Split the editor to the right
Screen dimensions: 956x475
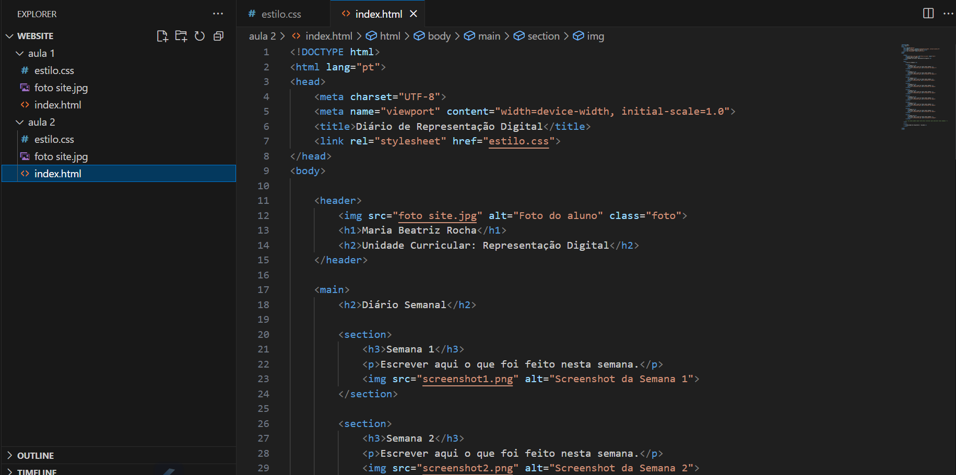(x=928, y=14)
